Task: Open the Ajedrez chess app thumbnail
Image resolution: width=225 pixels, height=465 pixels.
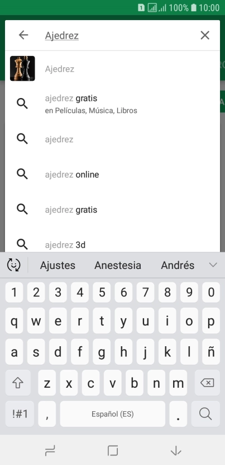Action: point(22,68)
